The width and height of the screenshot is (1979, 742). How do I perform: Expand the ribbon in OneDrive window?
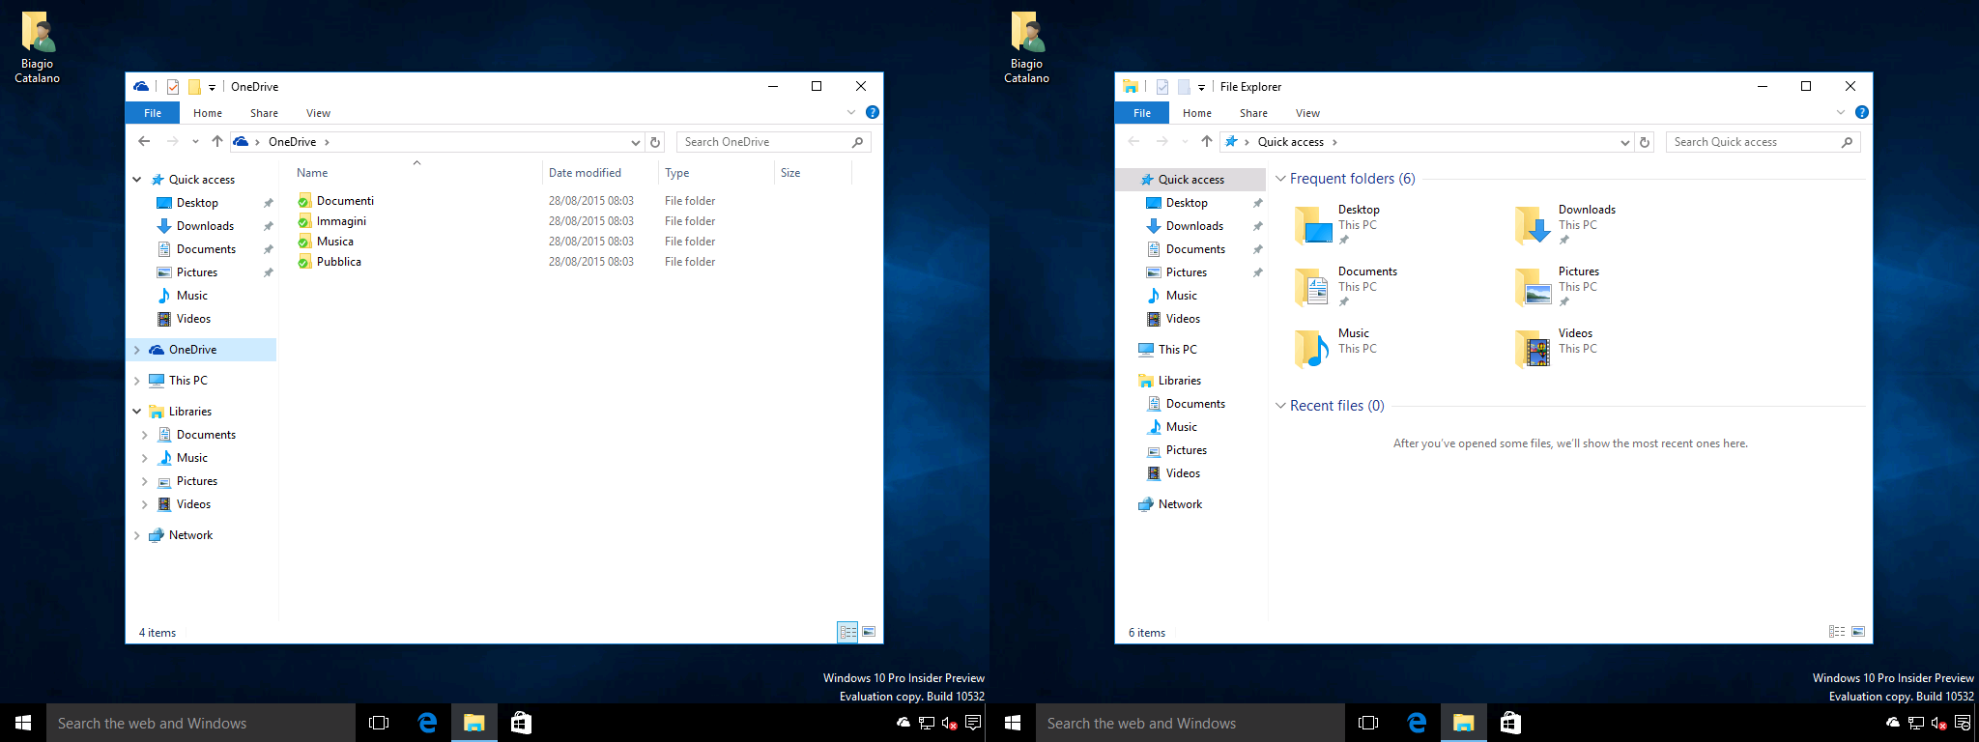click(851, 112)
